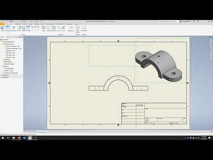The width and height of the screenshot is (213, 160).
Task: Collapse the Sheet:1 node
Action: click(x=1, y=66)
